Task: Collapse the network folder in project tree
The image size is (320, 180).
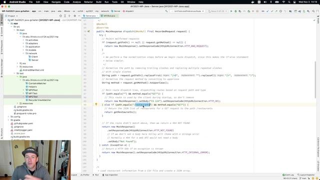Action: pyautogui.click(x=23, y=53)
